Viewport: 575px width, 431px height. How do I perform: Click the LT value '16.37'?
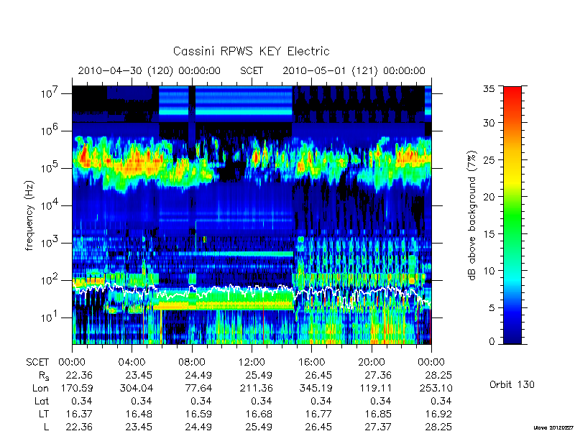tap(80, 414)
